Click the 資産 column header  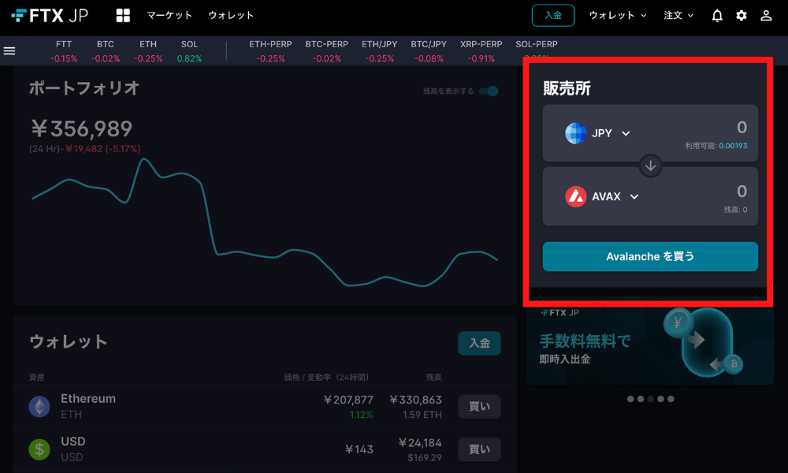coord(37,377)
